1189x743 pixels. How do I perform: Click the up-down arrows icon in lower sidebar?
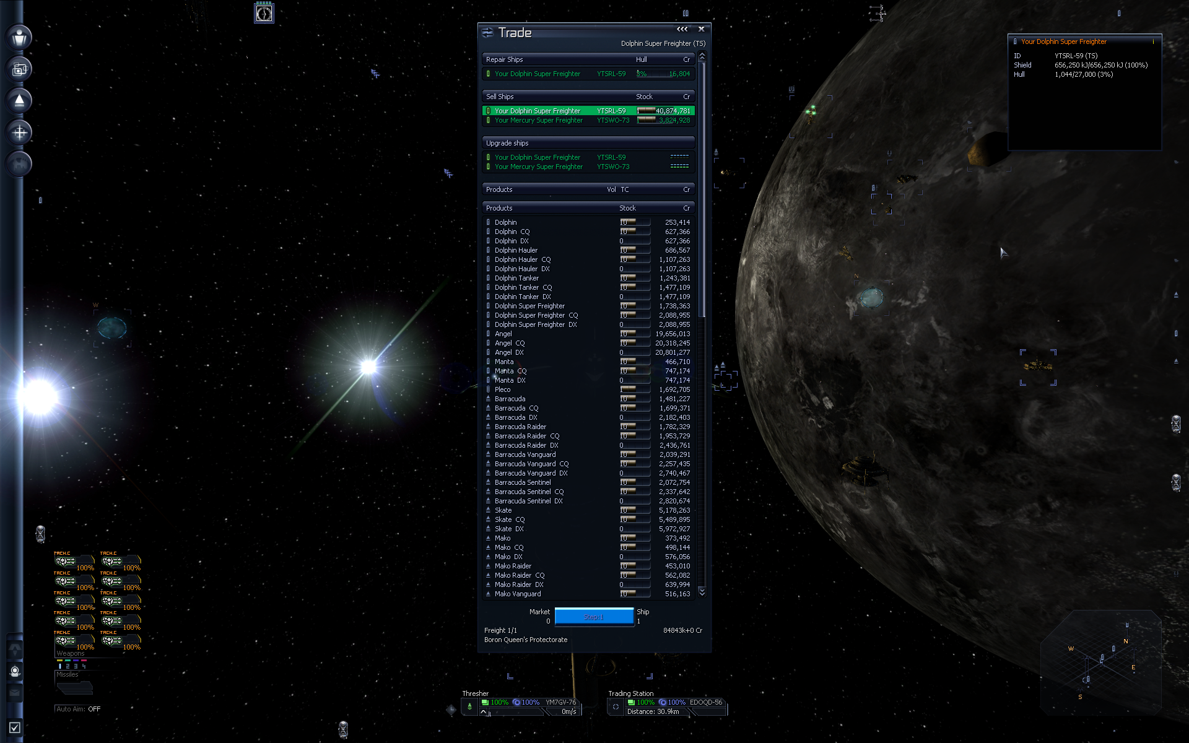coord(15,650)
